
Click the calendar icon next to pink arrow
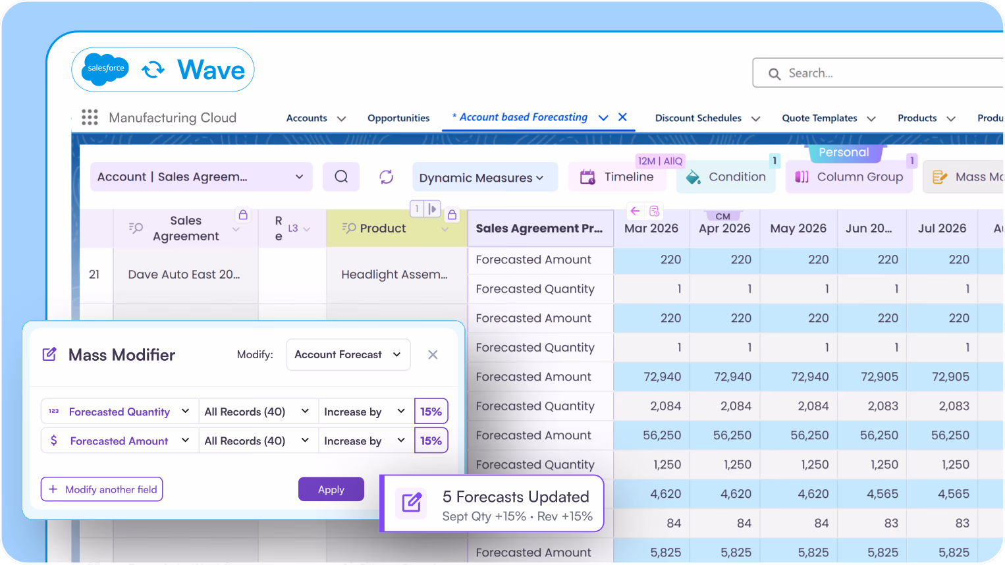coord(654,211)
